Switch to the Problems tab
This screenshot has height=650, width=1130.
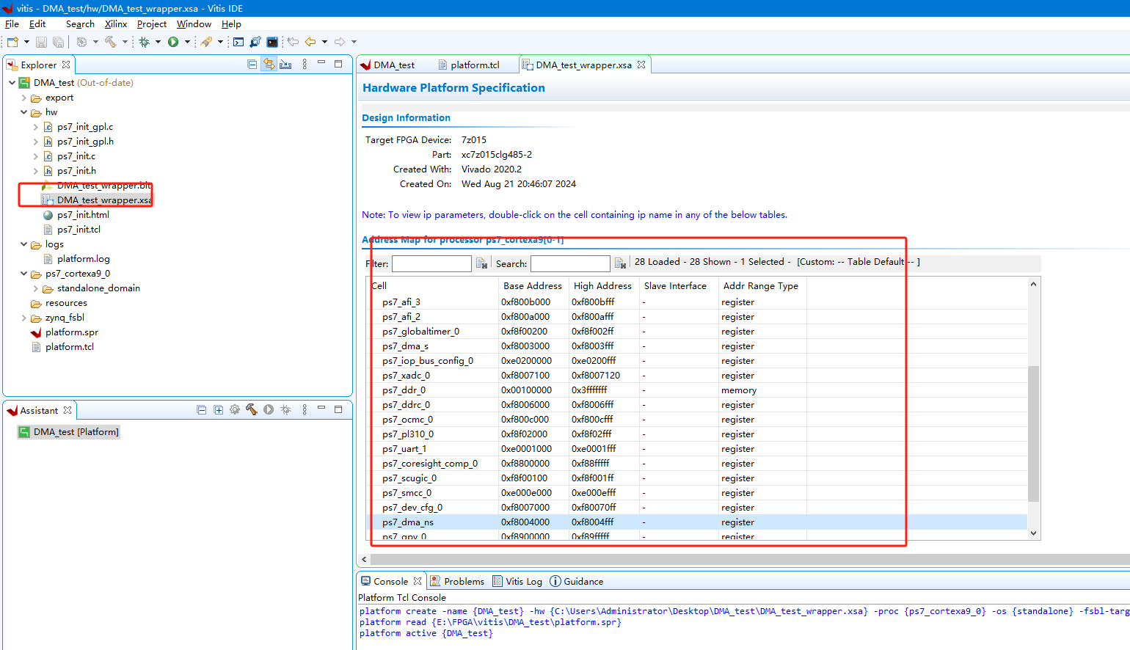pos(457,581)
